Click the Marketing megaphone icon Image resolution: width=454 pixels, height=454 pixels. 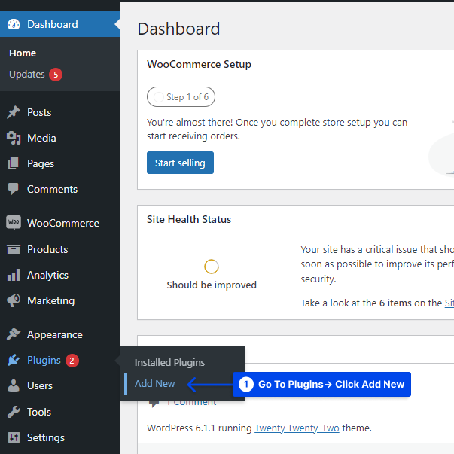point(14,300)
